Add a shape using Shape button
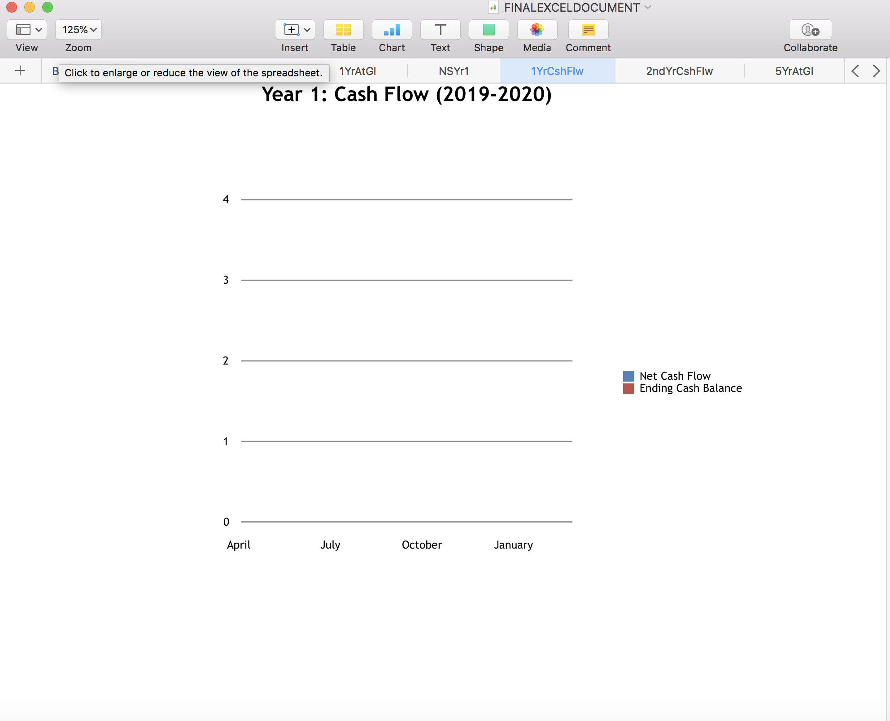This screenshot has height=721, width=890. (x=489, y=30)
